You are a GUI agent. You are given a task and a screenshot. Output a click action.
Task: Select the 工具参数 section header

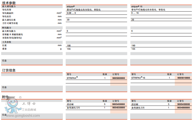[x=7, y=42]
